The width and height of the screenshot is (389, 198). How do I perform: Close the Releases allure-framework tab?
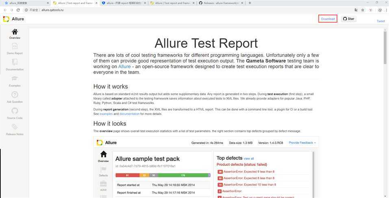(x=242, y=3)
